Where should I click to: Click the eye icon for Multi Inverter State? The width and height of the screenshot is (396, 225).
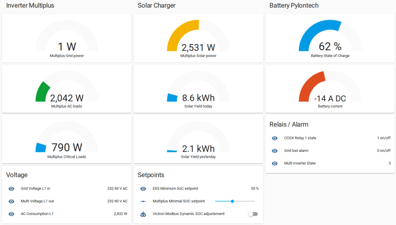[x=275, y=163]
